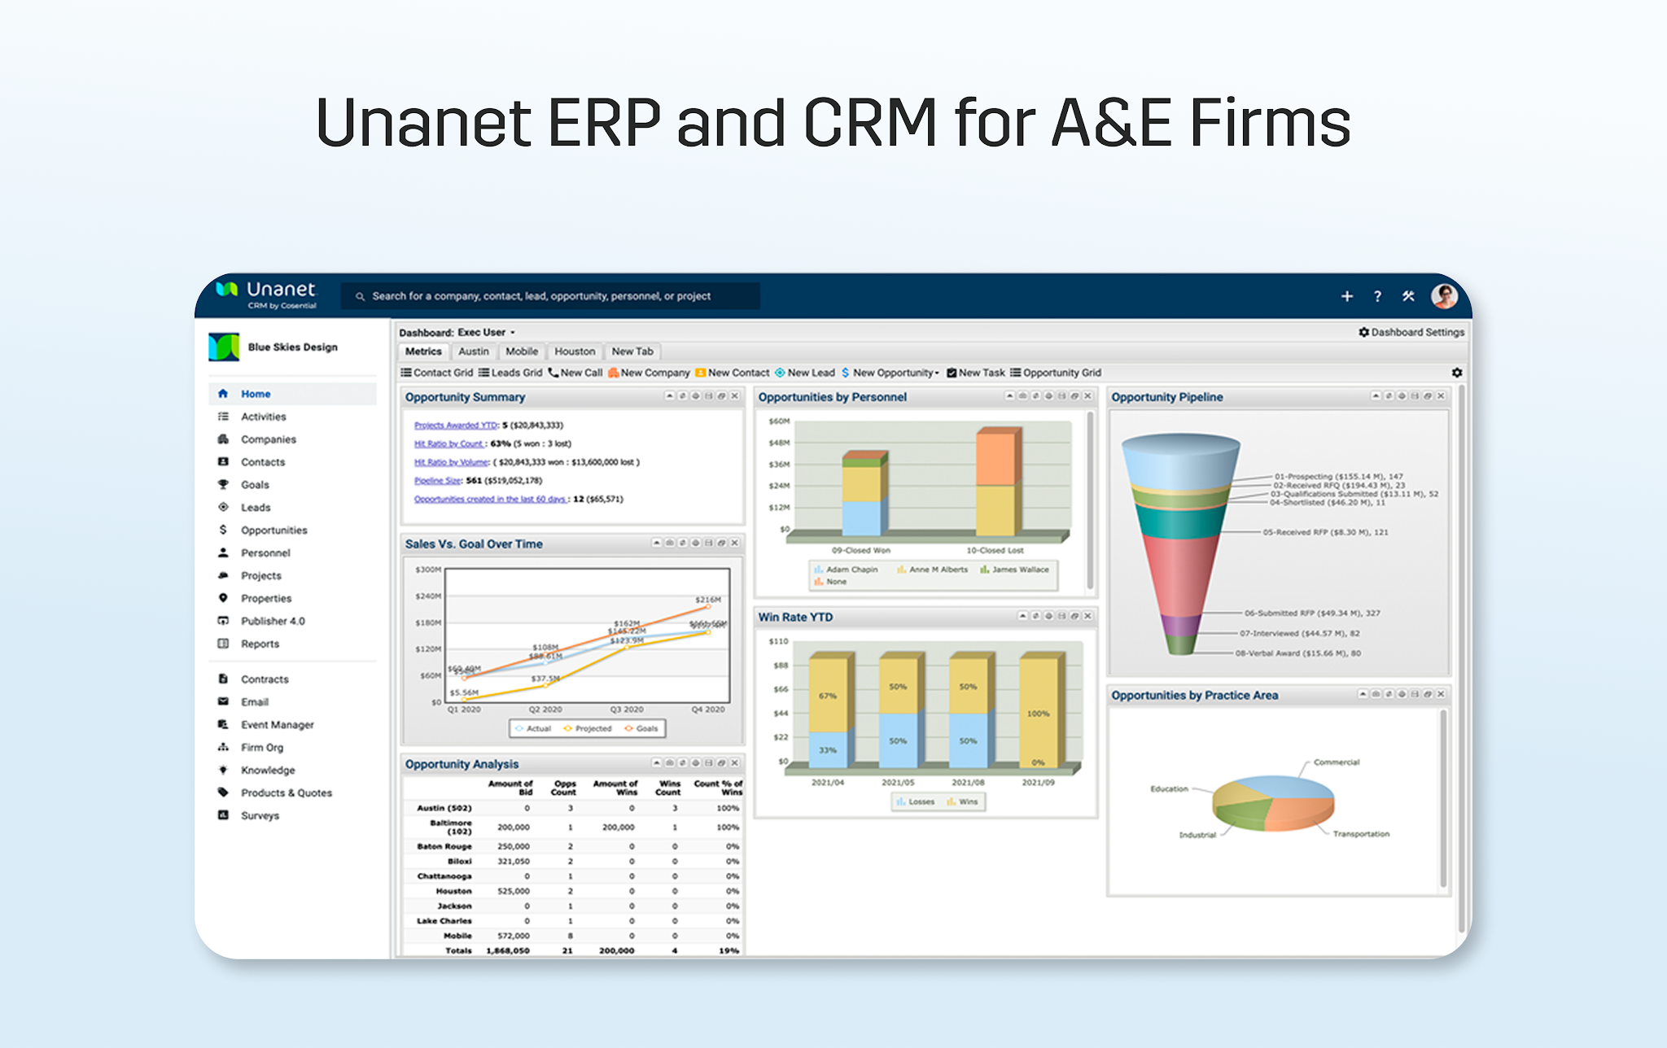Open the tools wrench icon in header

pos(1408,296)
